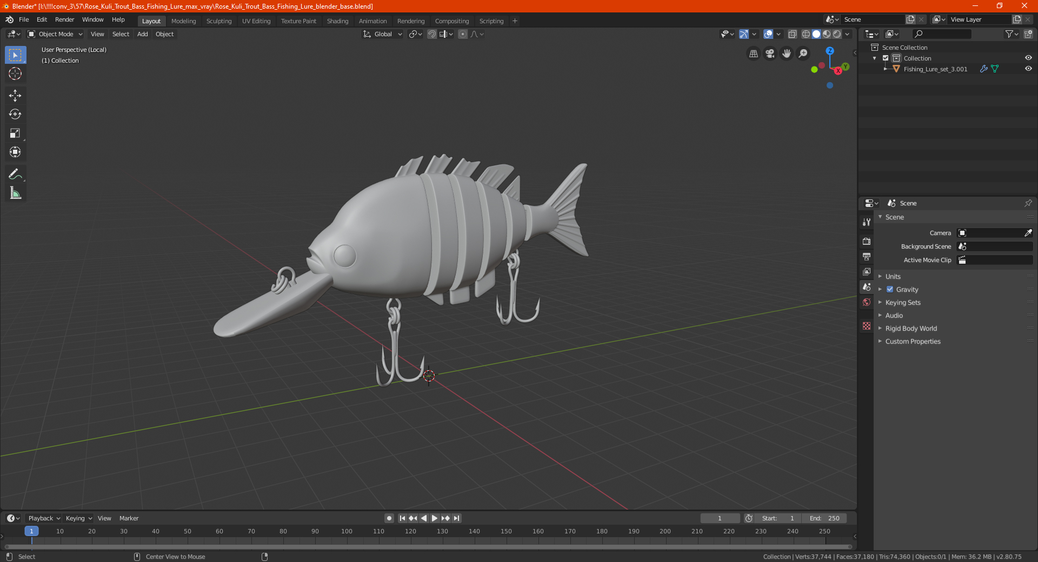
Task: Toggle camera view icon in viewport
Action: pos(770,53)
